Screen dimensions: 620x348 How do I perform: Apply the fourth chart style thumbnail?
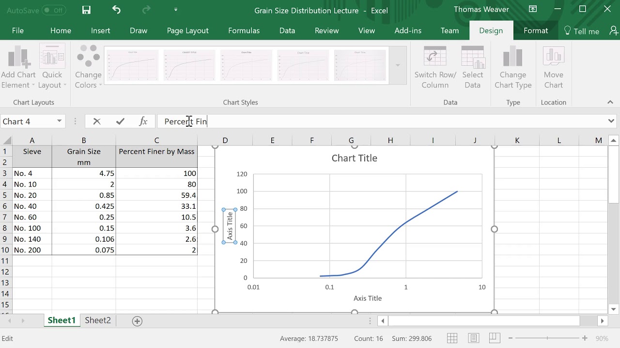303,65
